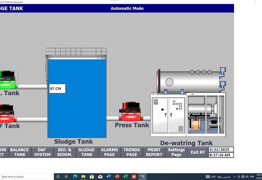Open network globe icon in tray
Image resolution: width=262 pixels, height=180 pixels.
243,177
